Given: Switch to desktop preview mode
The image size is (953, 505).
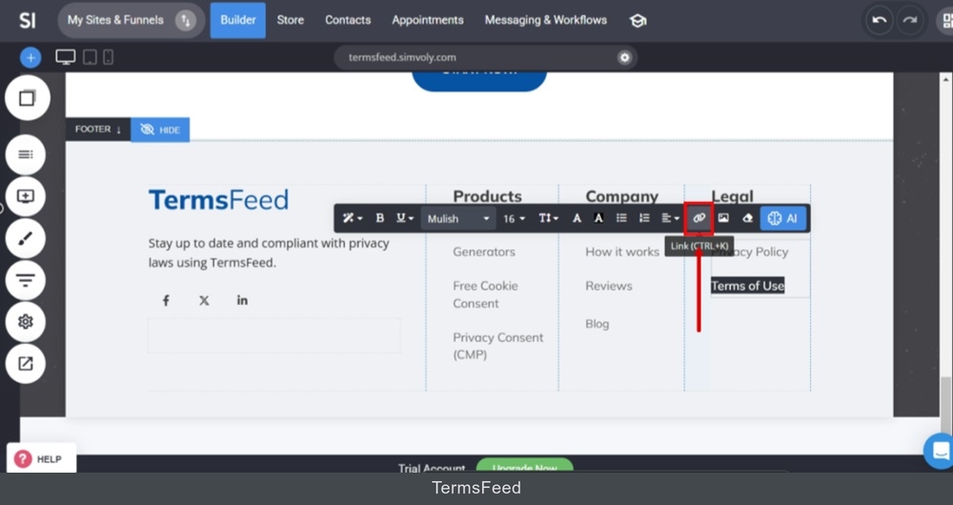Looking at the screenshot, I should (x=66, y=57).
